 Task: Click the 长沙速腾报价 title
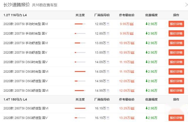tap(16, 5)
